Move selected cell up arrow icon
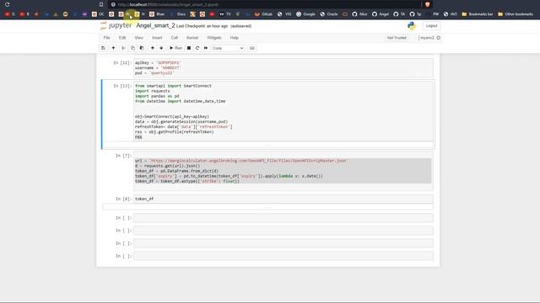This screenshot has width=540, height=303. pos(152,48)
